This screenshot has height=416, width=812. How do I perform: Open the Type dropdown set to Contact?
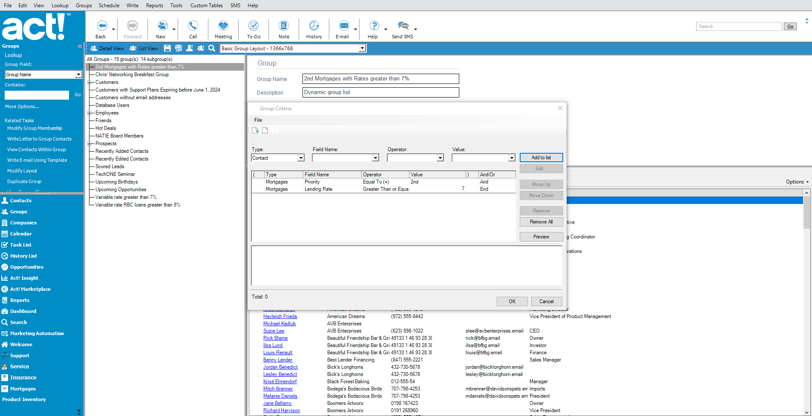[x=301, y=158]
